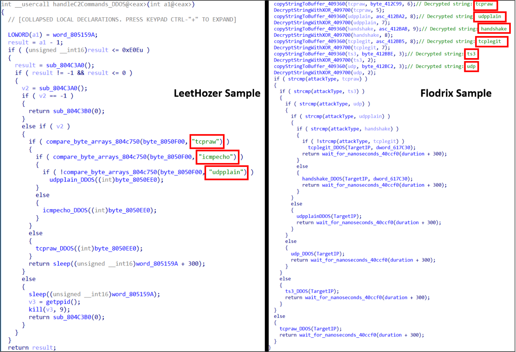This screenshot has height=352, width=516.
Task: Click the decrypted string comment value 'udpplain'
Action: point(489,16)
